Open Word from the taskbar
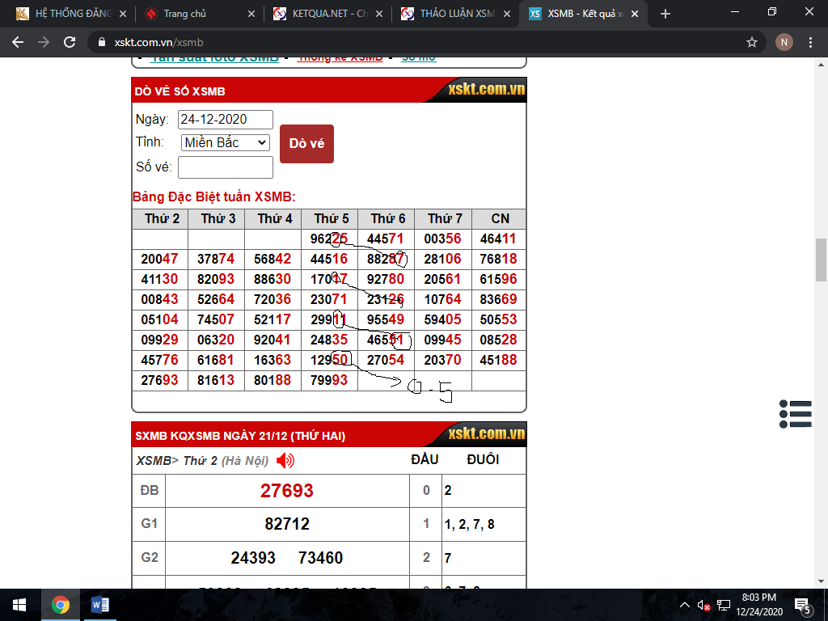 click(100, 605)
